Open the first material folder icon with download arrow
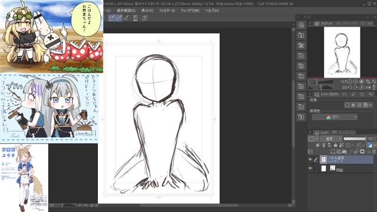Screen dimensions: 377x212 point(301,35)
